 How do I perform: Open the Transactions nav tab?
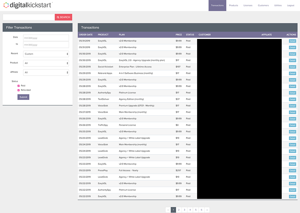217,5
